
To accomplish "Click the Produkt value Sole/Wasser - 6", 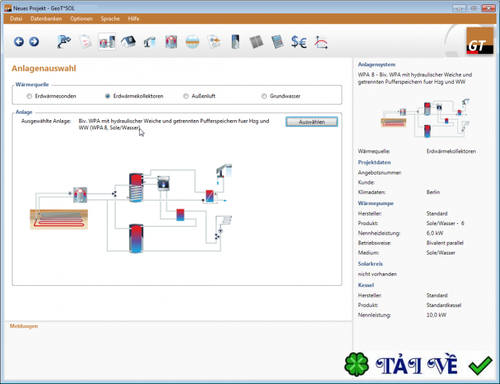I will pos(446,223).
